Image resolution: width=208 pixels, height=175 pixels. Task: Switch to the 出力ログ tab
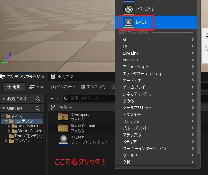pos(65,77)
